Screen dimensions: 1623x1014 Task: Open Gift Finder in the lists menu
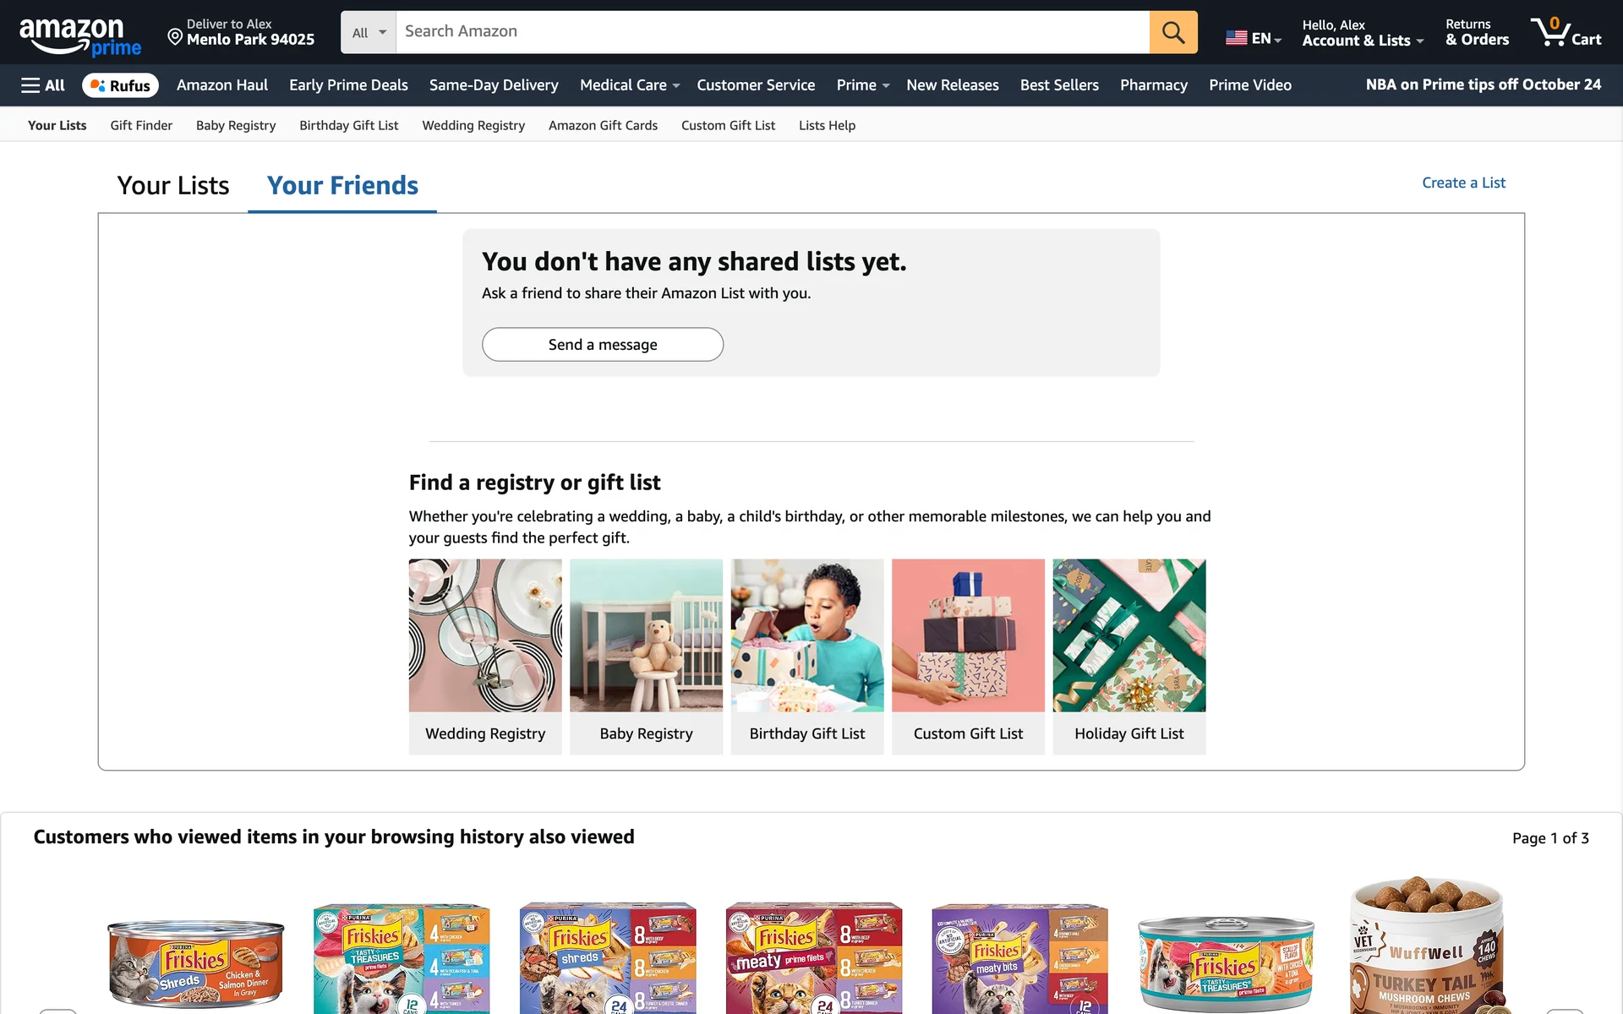tap(141, 126)
